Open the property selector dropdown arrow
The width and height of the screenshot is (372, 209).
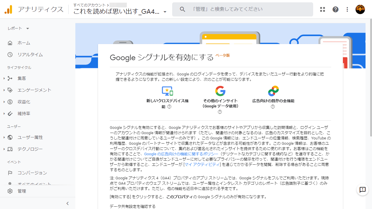click(x=165, y=12)
